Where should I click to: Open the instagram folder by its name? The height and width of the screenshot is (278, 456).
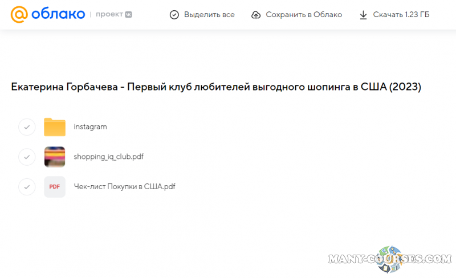pos(90,127)
